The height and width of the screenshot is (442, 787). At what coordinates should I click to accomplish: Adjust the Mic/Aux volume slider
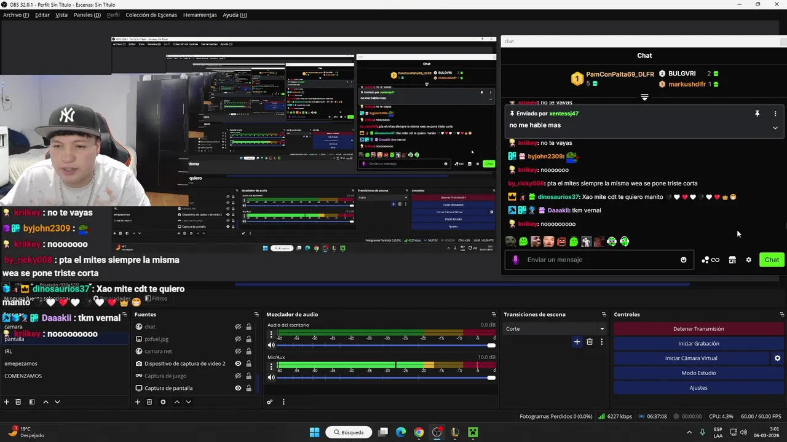click(x=387, y=377)
